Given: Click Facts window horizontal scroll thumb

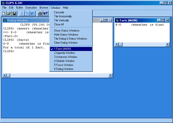Looking at the screenshot, I should pyautogui.click(x=120, y=44).
